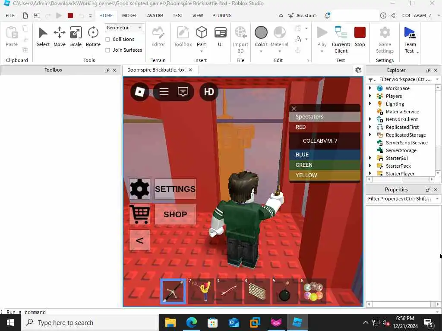Choose the Scale tool
The image size is (442, 331).
click(x=76, y=37)
